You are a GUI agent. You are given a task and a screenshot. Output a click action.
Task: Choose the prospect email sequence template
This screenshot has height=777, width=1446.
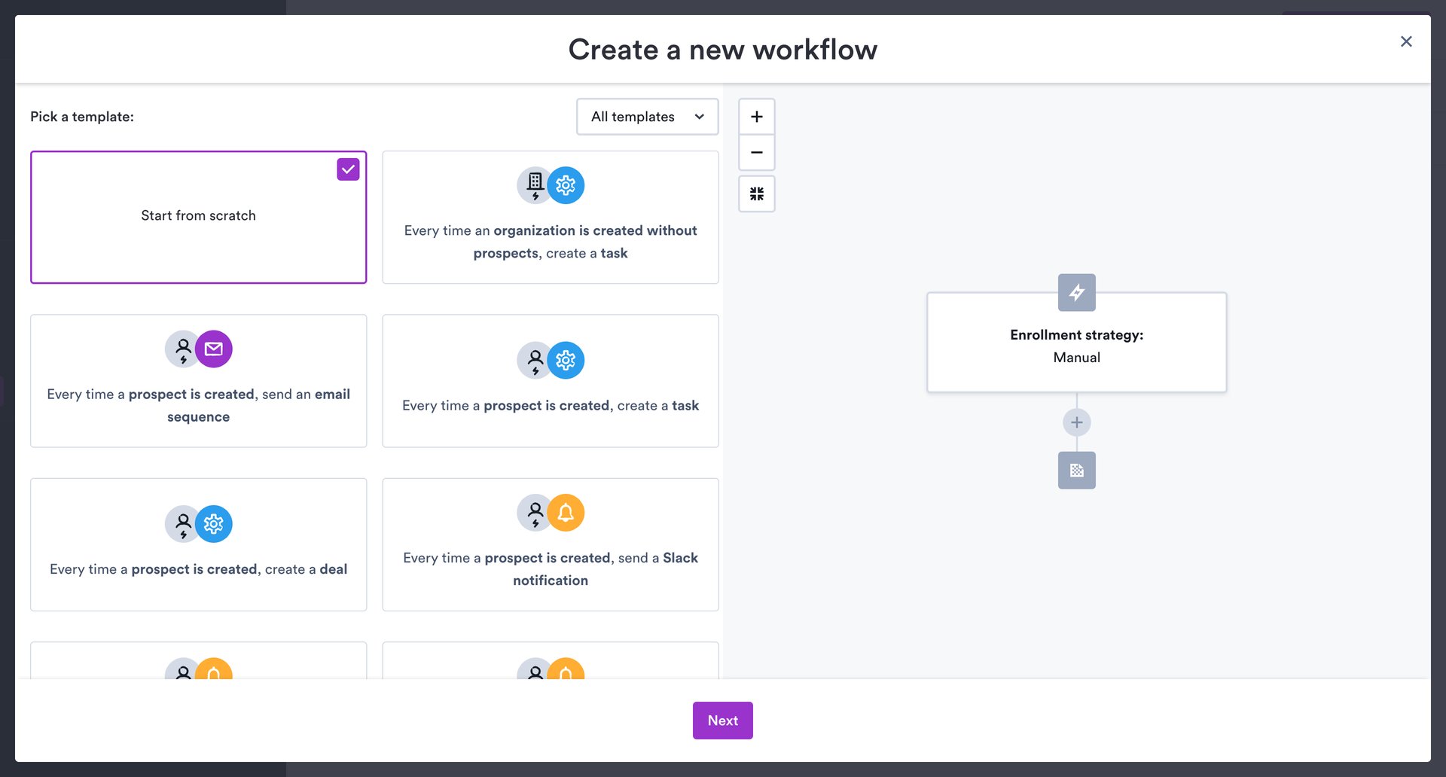(x=197, y=381)
